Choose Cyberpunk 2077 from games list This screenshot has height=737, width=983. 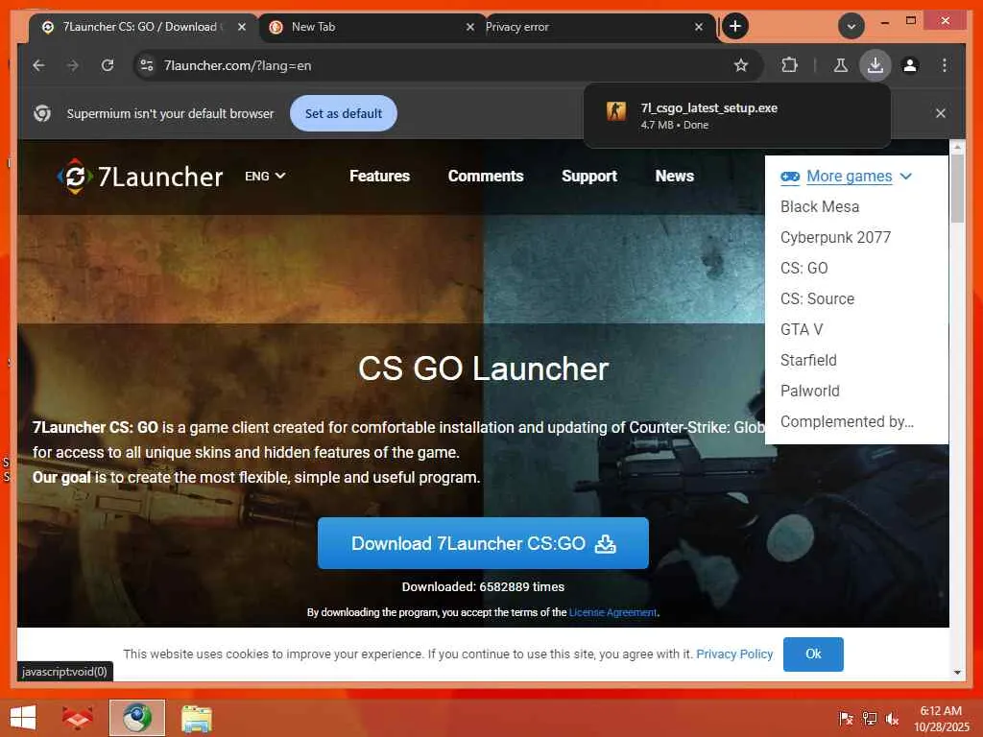836,238
